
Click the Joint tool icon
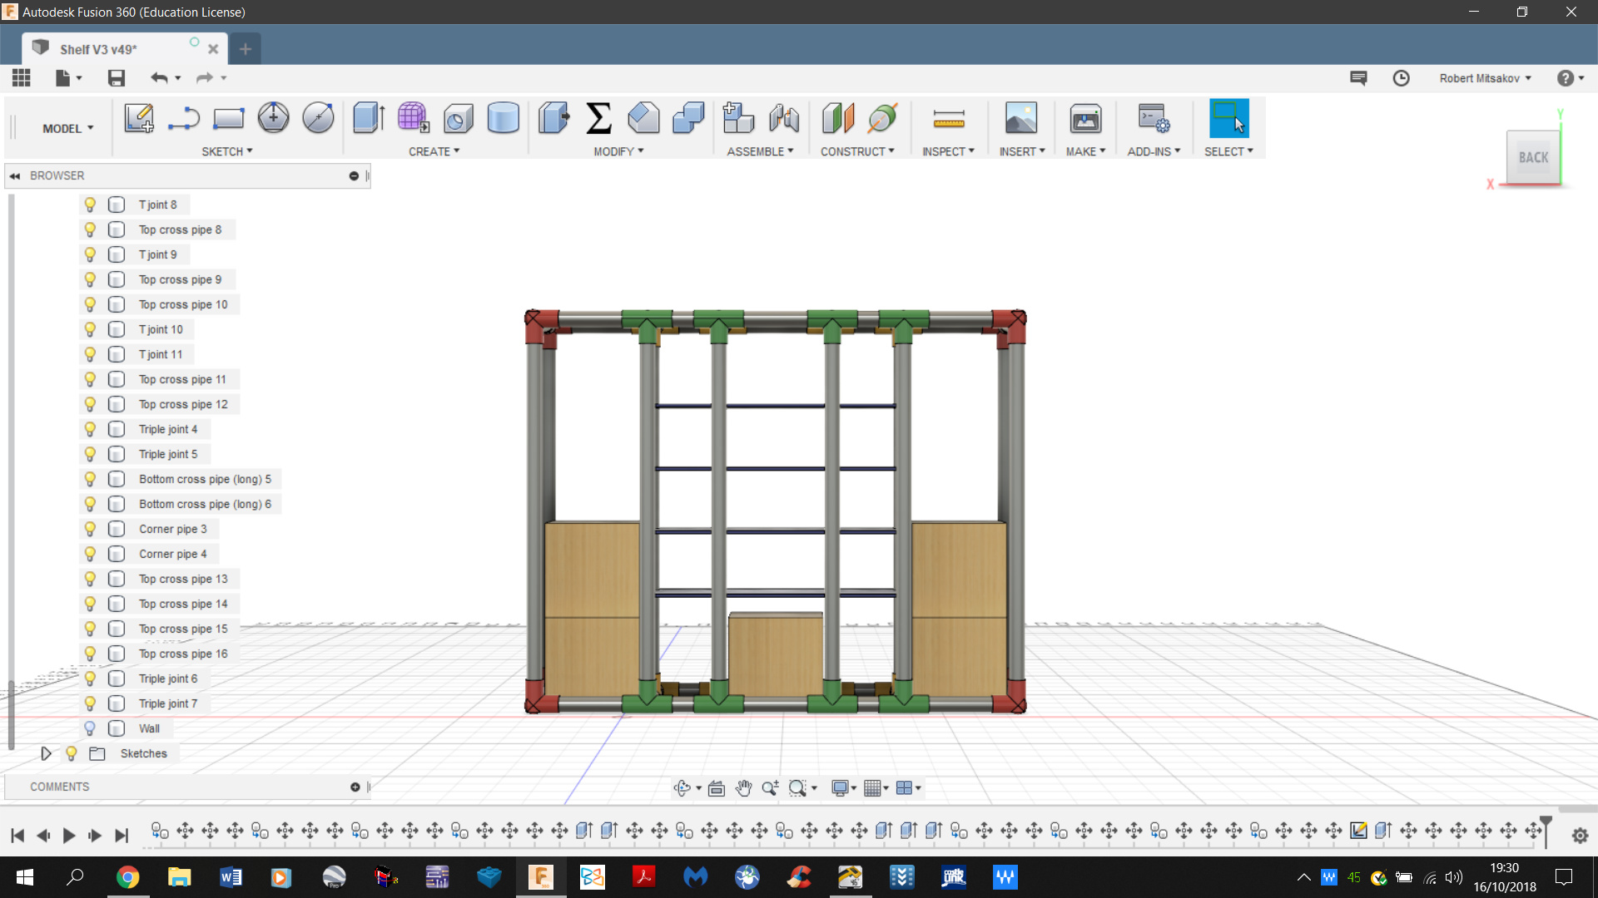[784, 118]
